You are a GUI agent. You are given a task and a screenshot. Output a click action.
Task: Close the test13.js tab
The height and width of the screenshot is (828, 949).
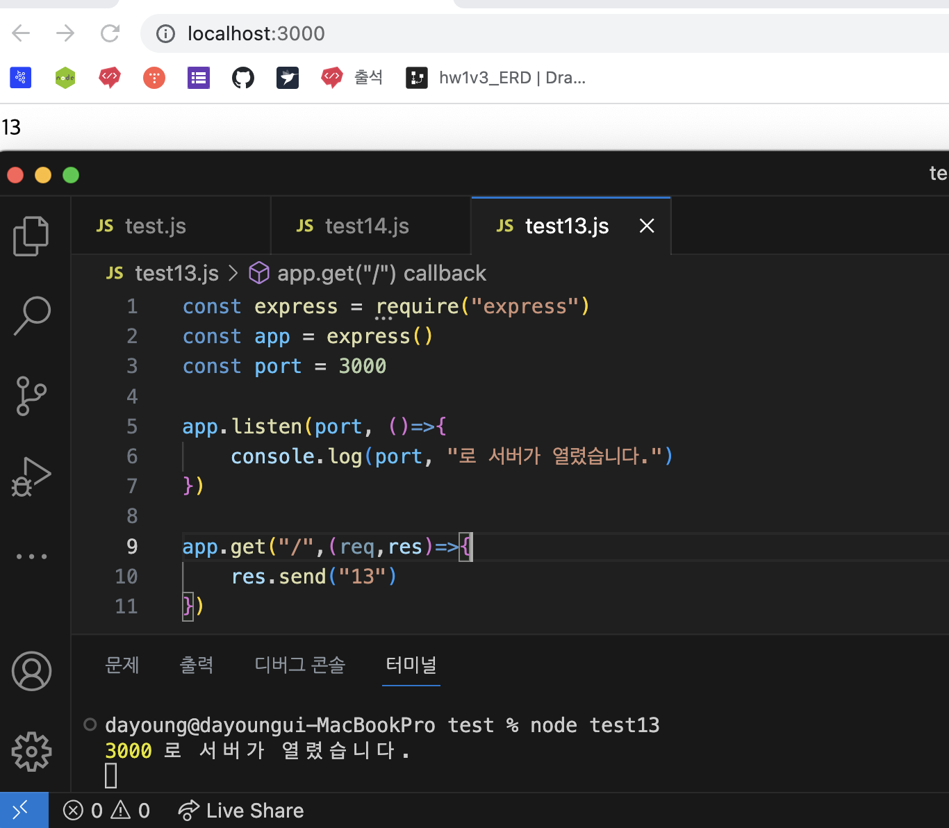tap(647, 226)
